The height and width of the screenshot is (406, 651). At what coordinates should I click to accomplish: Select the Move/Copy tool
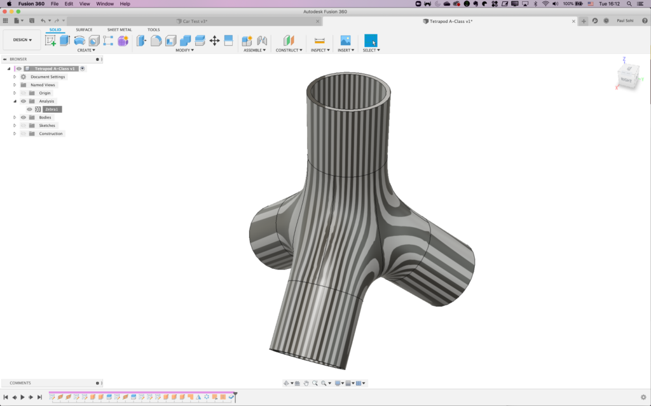(214, 41)
